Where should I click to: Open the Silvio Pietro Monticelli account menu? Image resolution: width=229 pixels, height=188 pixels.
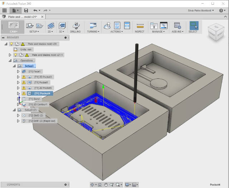click(201, 10)
